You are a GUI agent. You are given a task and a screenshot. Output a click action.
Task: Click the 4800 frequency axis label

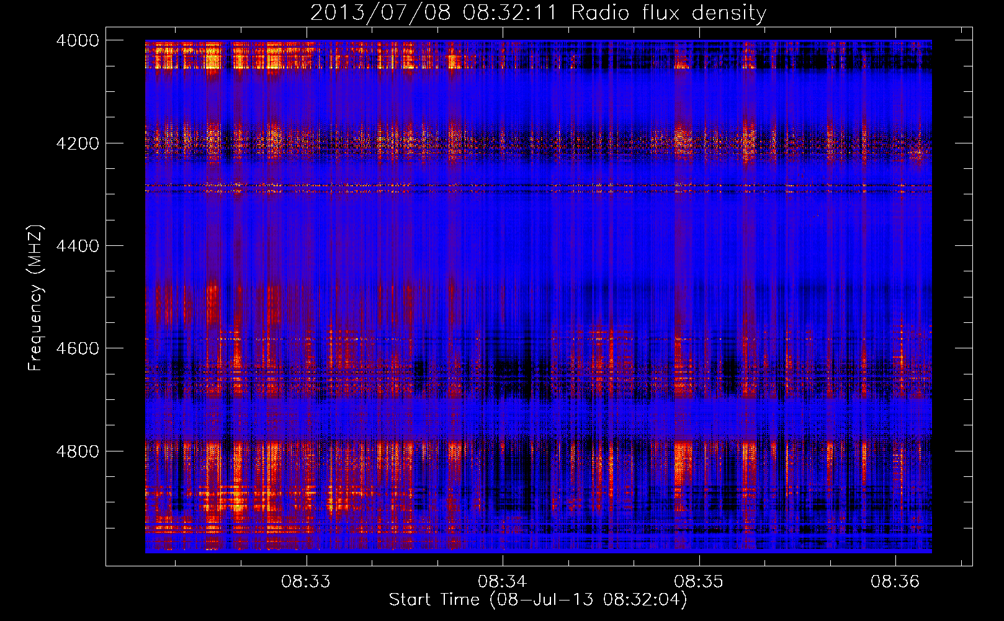[x=78, y=451]
